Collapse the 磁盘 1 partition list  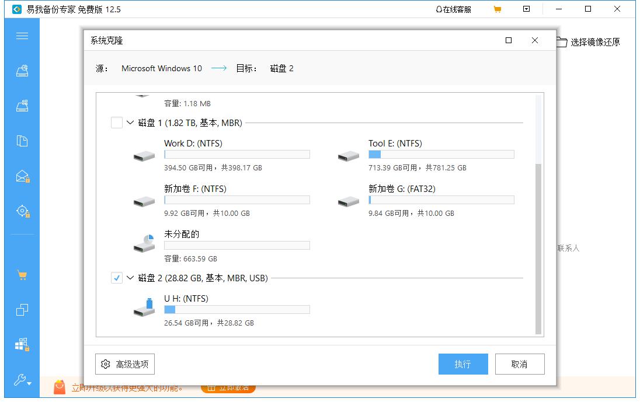click(x=130, y=123)
